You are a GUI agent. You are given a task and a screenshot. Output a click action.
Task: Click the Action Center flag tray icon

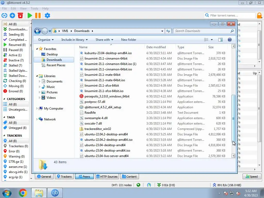pos(226,193)
